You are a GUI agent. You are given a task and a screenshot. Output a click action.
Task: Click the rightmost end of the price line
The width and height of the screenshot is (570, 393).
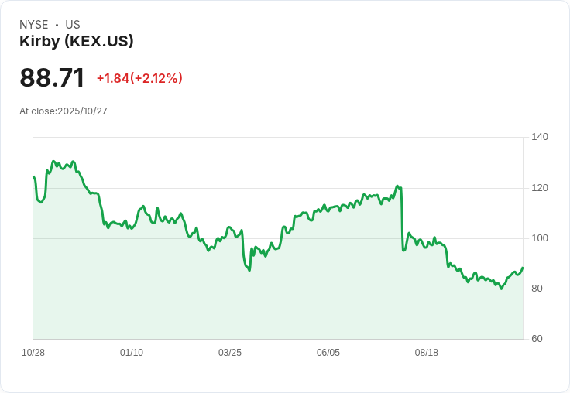(523, 268)
